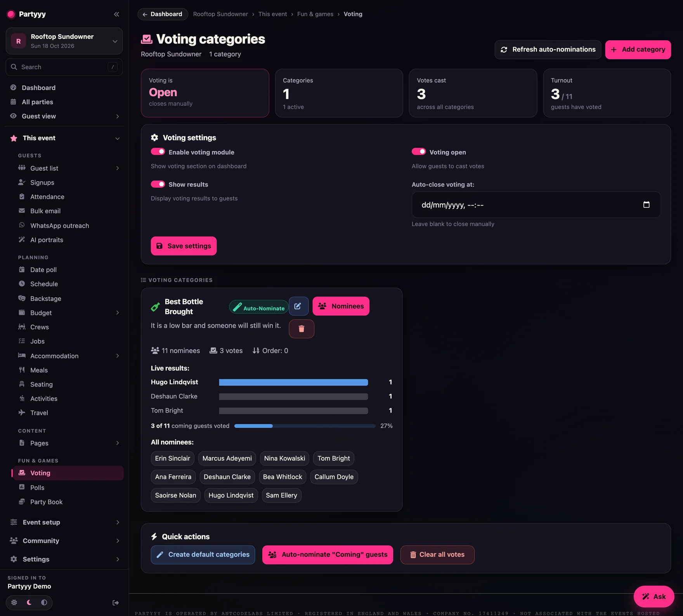
Task: Focus the sidebar Search field
Action: [x=64, y=67]
